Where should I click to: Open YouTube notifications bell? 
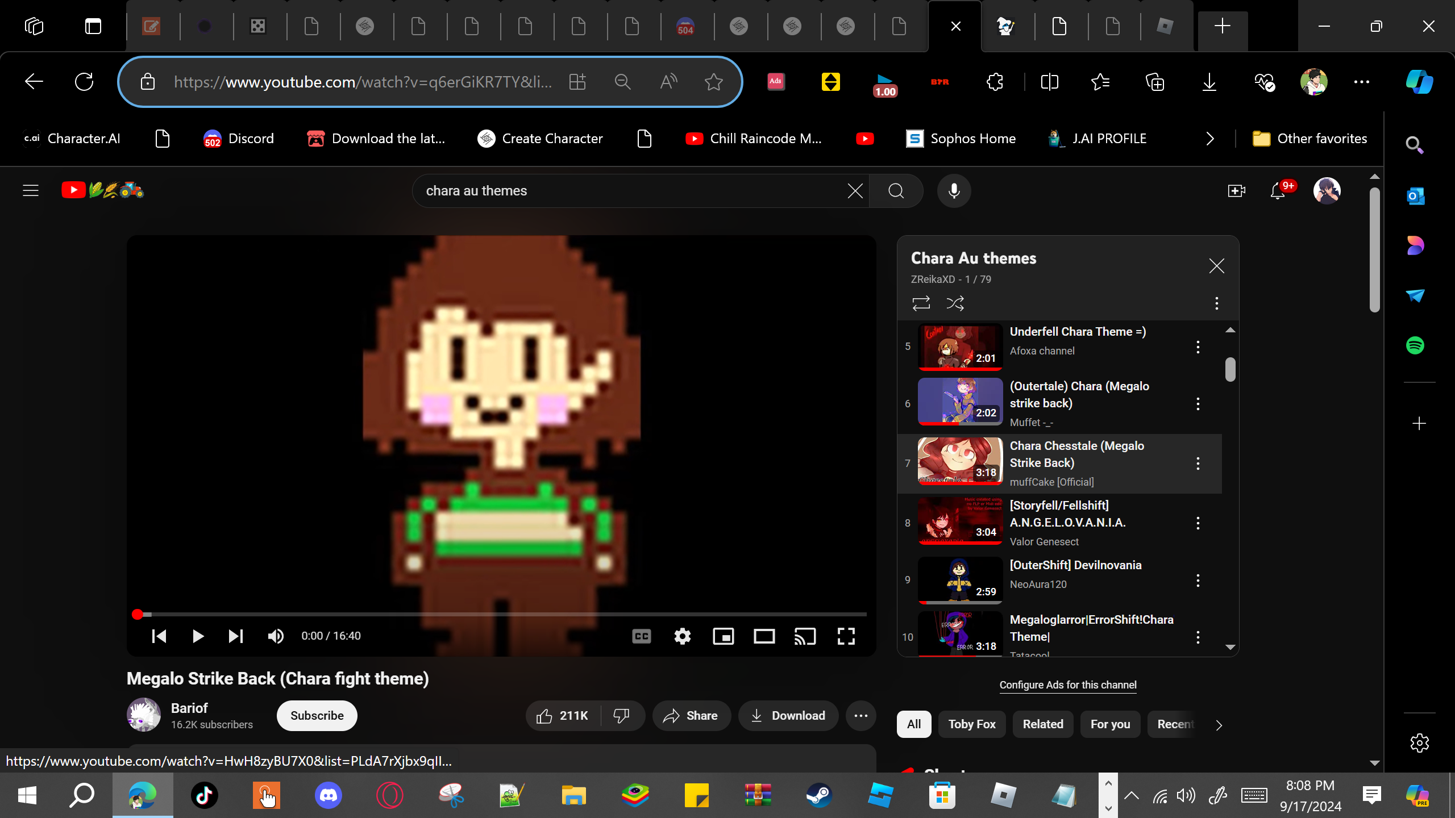pos(1278,191)
